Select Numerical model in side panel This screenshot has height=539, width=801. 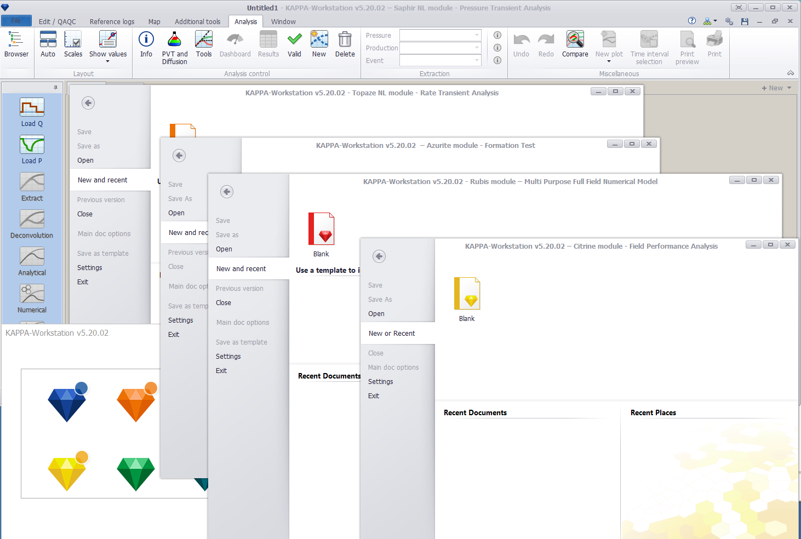pos(32,299)
